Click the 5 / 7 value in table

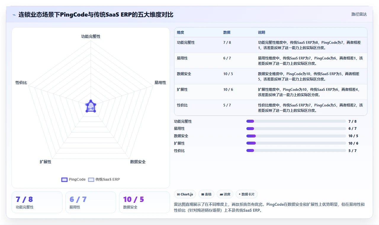point(227,105)
